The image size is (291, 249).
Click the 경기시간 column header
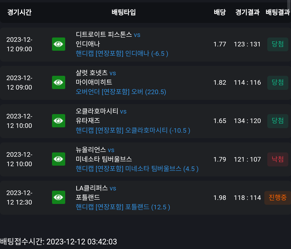pos(19,12)
